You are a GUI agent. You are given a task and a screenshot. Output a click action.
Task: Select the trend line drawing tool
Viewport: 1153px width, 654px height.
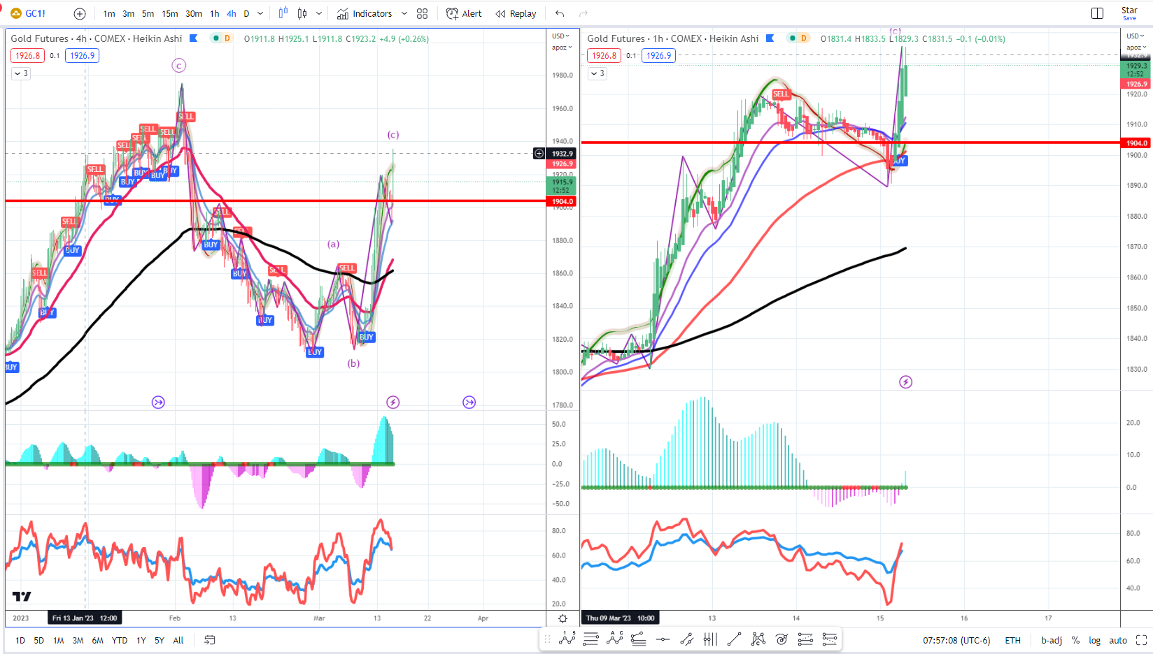pyautogui.click(x=734, y=639)
